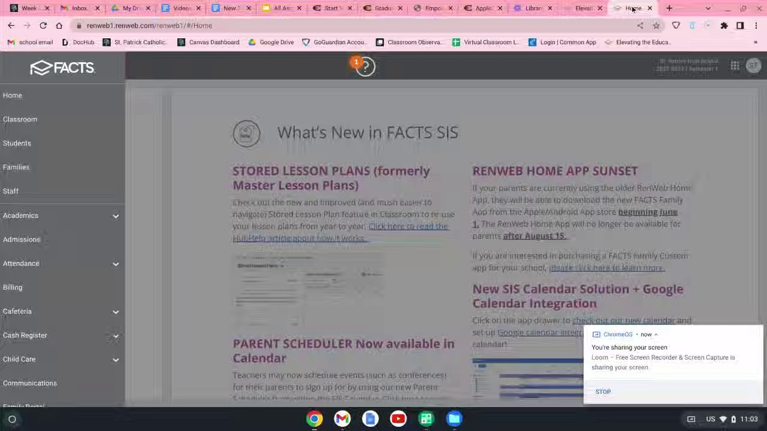Click the browser home button
Viewport: 767px width, 431px height.
59,26
